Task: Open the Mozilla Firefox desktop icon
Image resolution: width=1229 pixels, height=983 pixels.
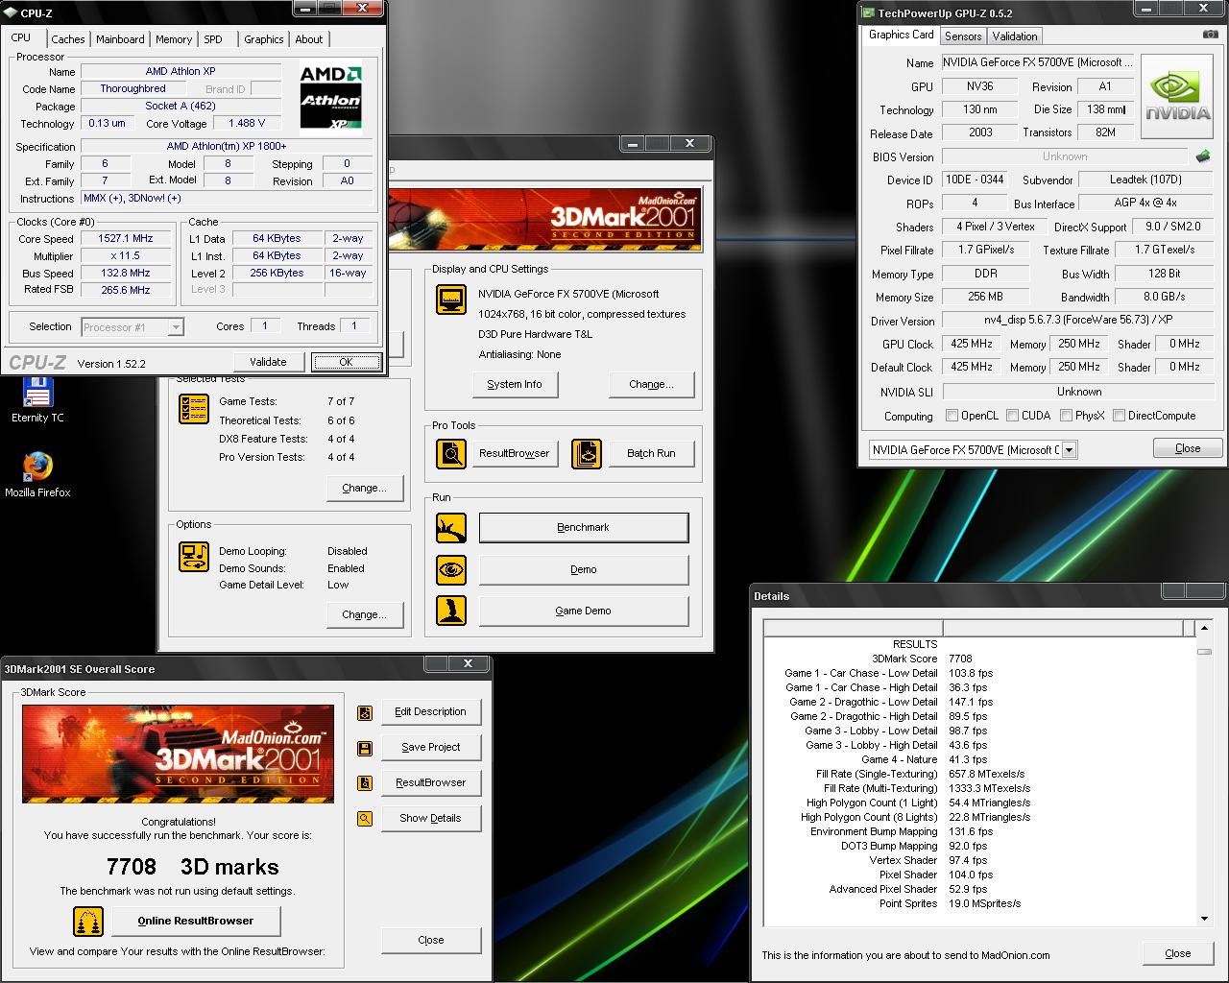Action: (x=37, y=474)
